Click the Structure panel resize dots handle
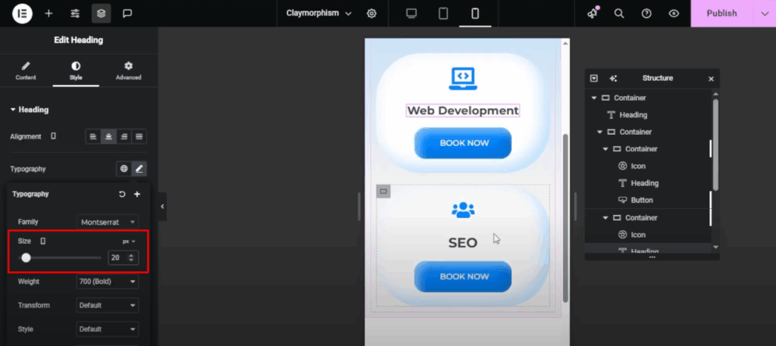This screenshot has height=346, width=776. pos(652,257)
